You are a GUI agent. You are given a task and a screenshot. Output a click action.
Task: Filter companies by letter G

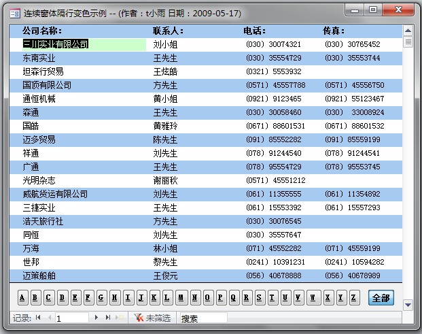pyautogui.click(x=101, y=298)
